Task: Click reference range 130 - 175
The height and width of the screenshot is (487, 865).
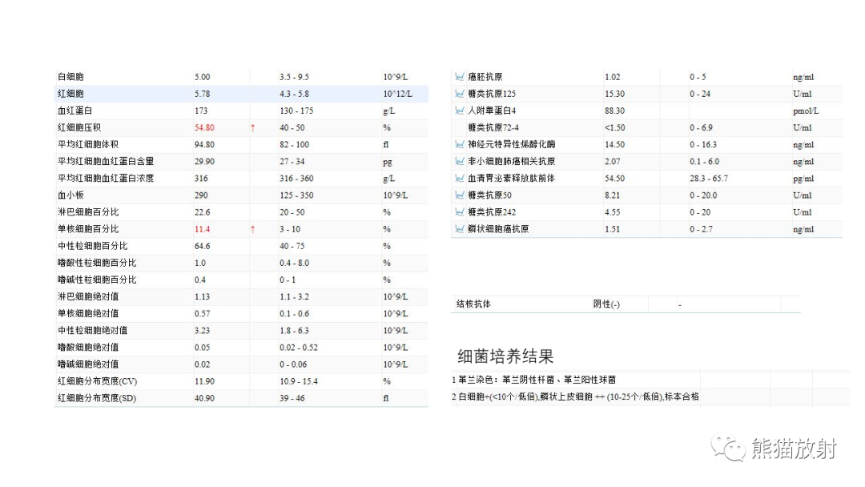Action: click(296, 111)
